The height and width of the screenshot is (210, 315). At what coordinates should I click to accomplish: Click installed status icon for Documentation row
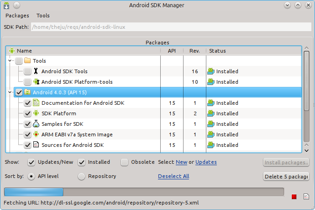point(211,103)
